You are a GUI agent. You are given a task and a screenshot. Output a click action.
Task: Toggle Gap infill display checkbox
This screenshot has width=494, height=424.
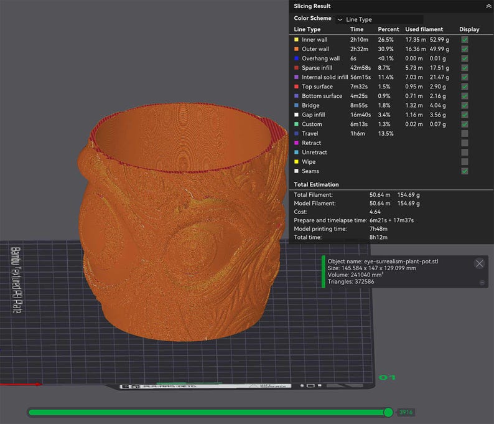(x=464, y=115)
